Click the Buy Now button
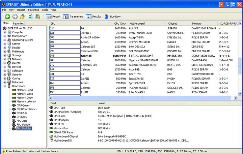 pyautogui.click(x=112, y=17)
